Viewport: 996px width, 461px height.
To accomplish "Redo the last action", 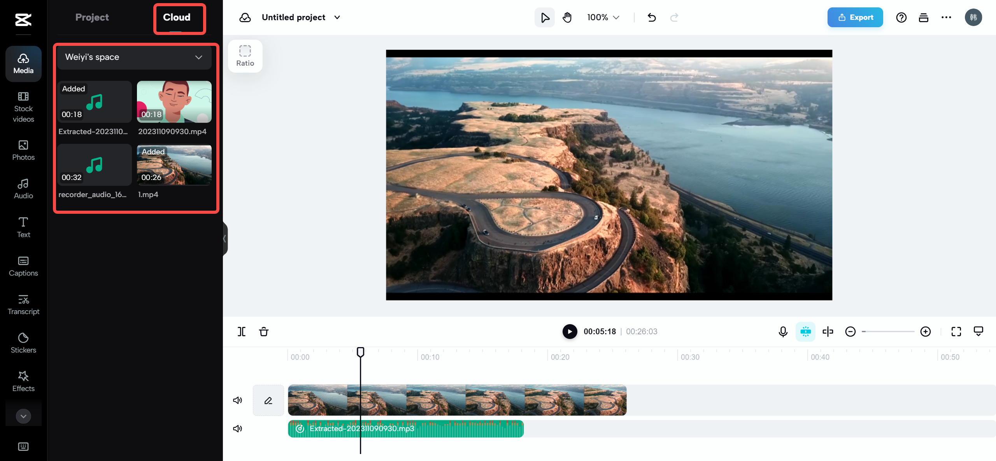I will tap(674, 17).
